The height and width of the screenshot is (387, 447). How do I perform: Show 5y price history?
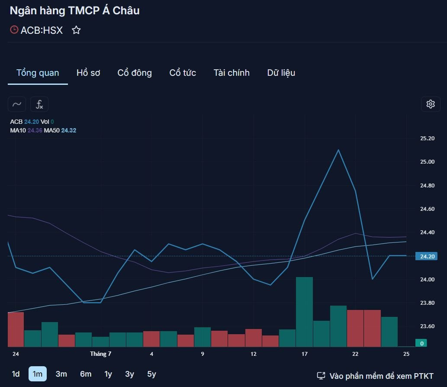(x=151, y=374)
